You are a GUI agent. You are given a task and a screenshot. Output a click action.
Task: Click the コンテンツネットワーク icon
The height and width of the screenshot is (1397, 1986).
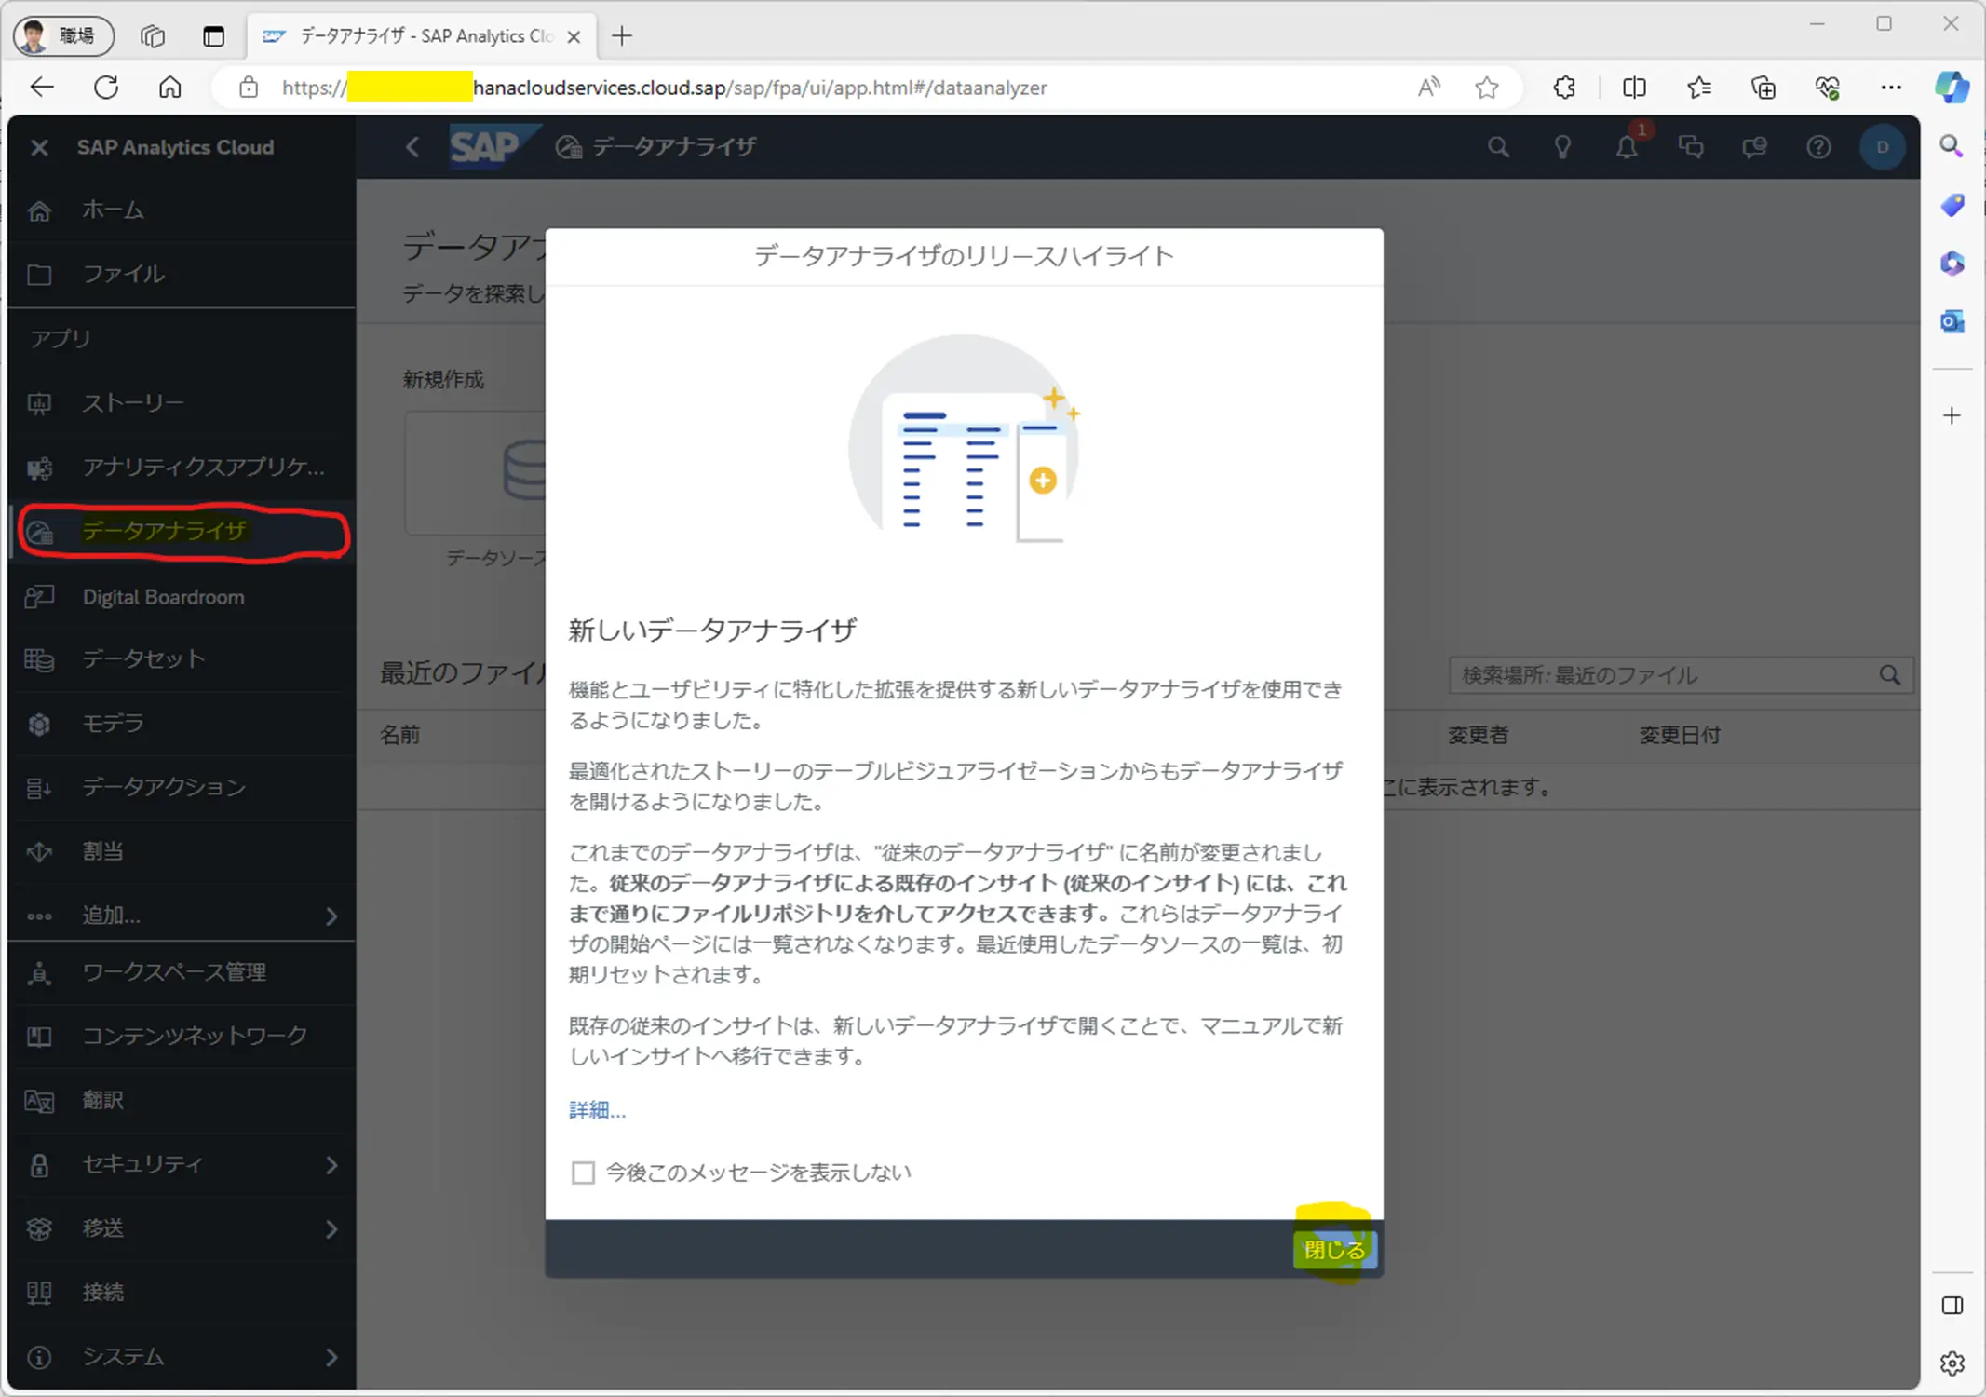39,1037
